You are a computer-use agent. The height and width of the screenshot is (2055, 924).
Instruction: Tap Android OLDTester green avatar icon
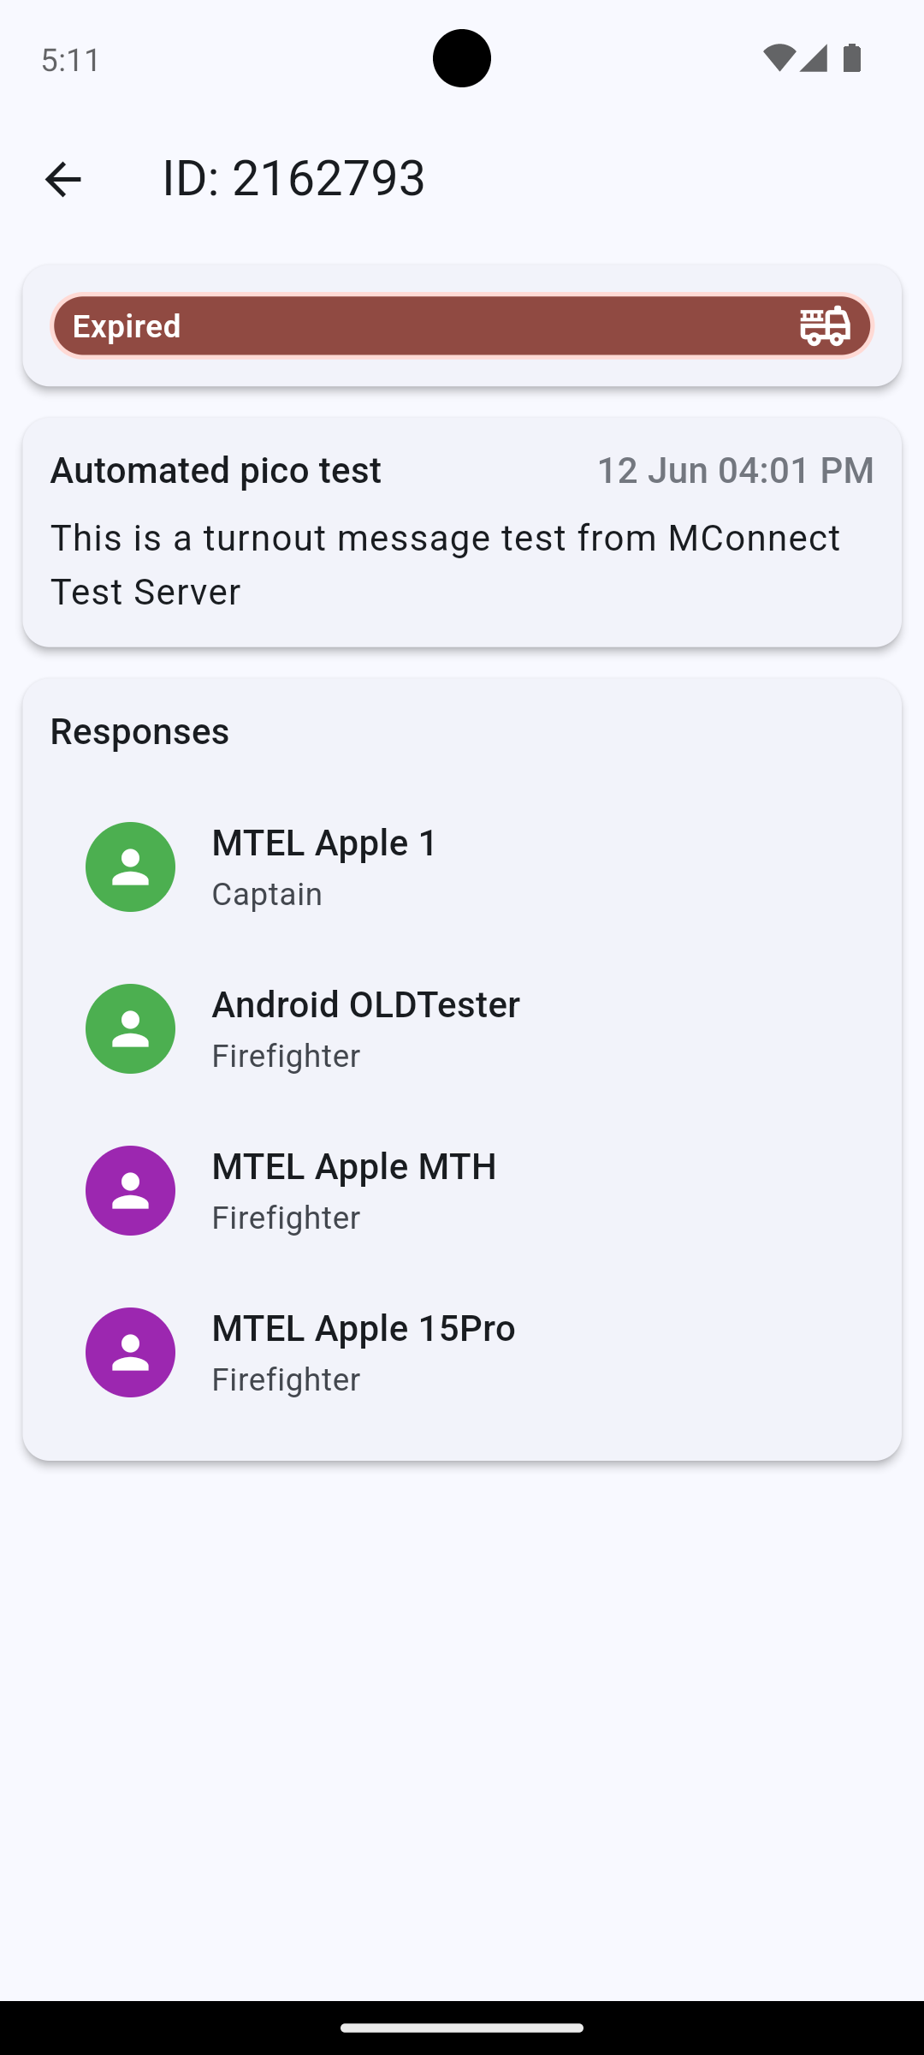coord(130,1028)
